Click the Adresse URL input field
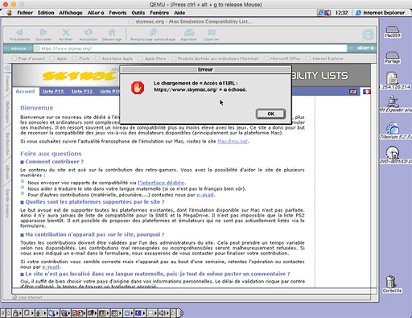The width and height of the screenshot is (412, 318). click(191, 48)
